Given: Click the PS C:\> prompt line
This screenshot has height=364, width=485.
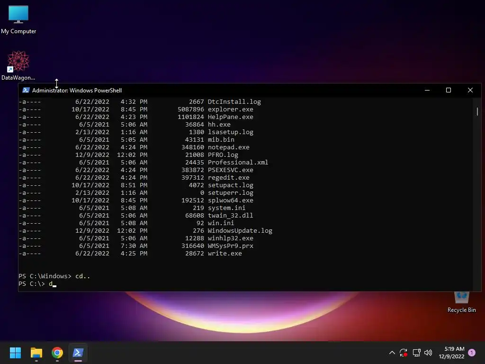Looking at the screenshot, I should click(x=37, y=283).
